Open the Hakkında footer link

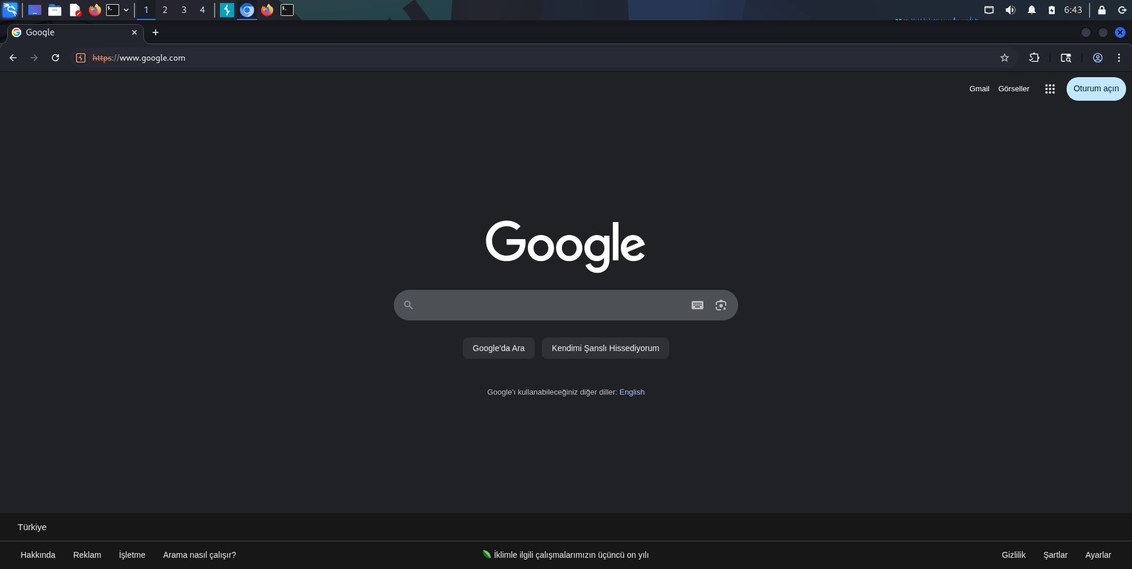[x=38, y=555]
